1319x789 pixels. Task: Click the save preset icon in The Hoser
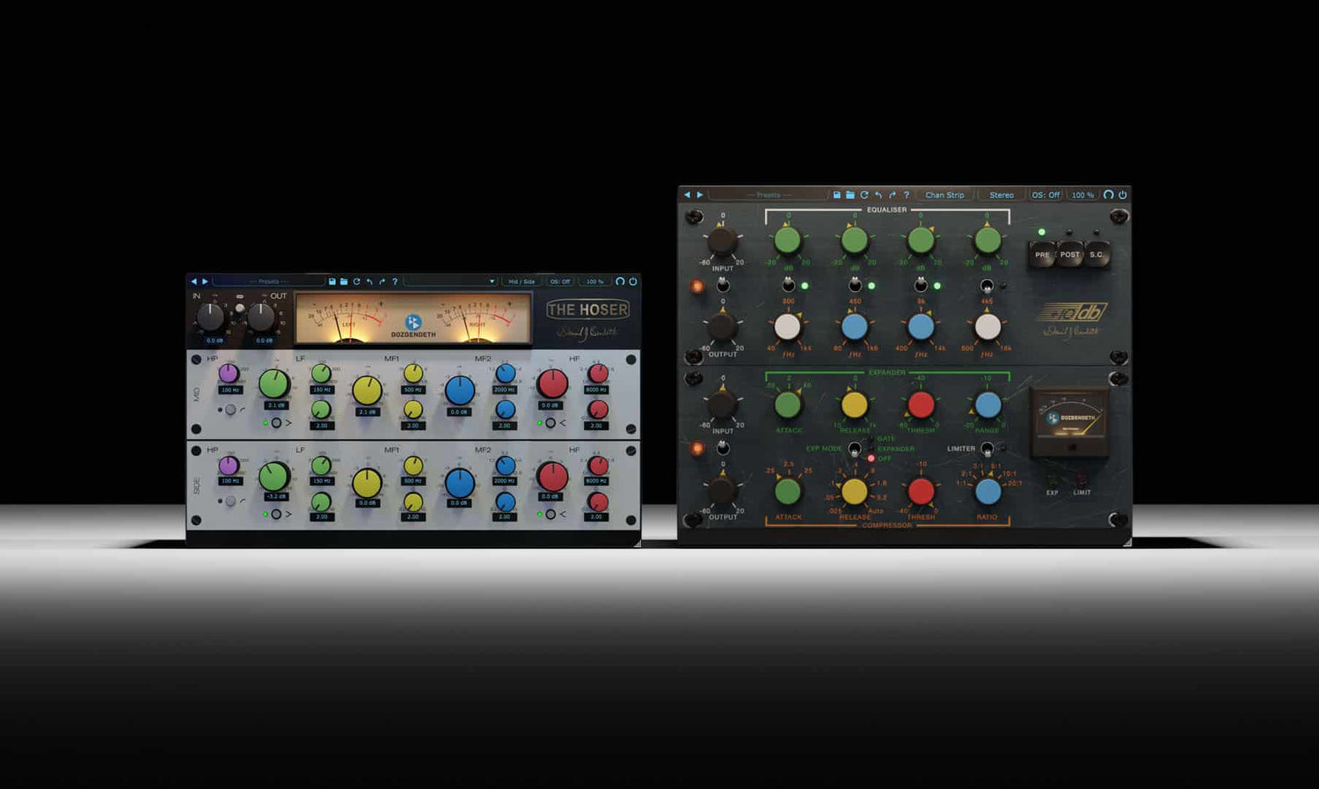(332, 281)
